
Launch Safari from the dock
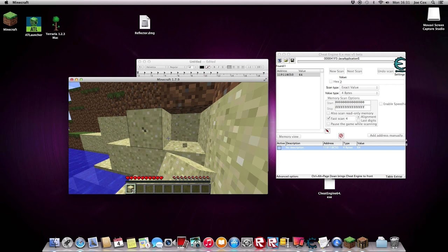[80, 243]
